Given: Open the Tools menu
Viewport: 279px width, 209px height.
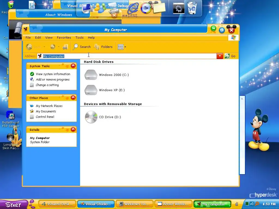Looking at the screenshot, I should point(79,38).
